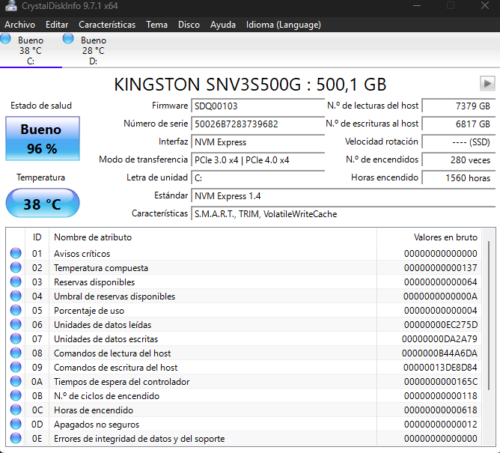500x453 pixels.
Task: Minimize the CrystalDiskInfo window
Action: tap(417, 5)
